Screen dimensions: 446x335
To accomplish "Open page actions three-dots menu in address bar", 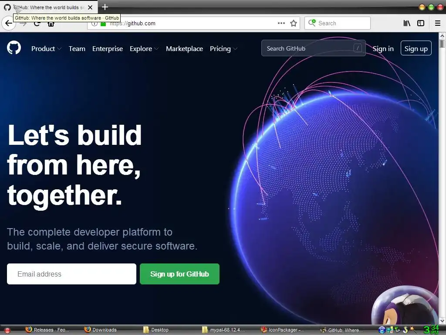I will [x=281, y=24].
